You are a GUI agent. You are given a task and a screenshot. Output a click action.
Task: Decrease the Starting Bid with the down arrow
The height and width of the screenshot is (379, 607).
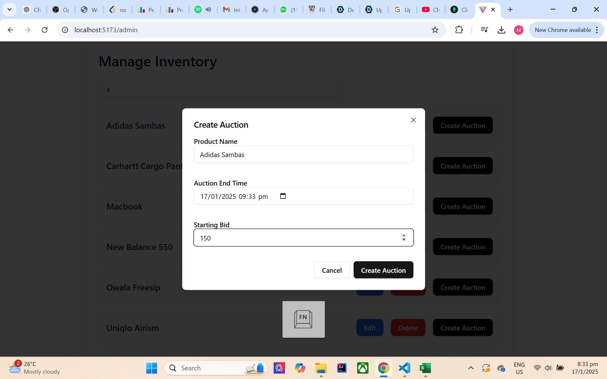[x=404, y=240]
